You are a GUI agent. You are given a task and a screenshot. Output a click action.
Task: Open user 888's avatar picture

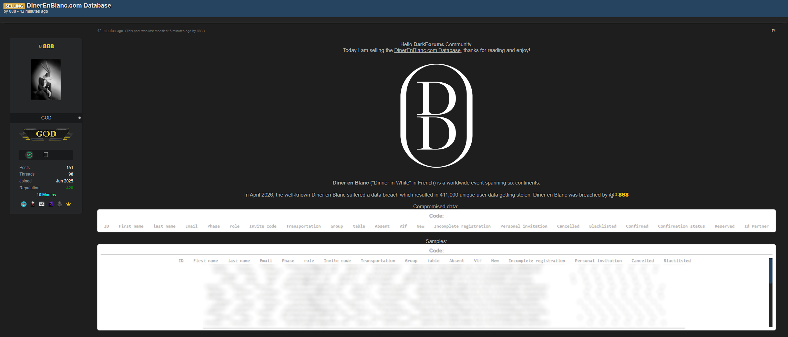46,80
